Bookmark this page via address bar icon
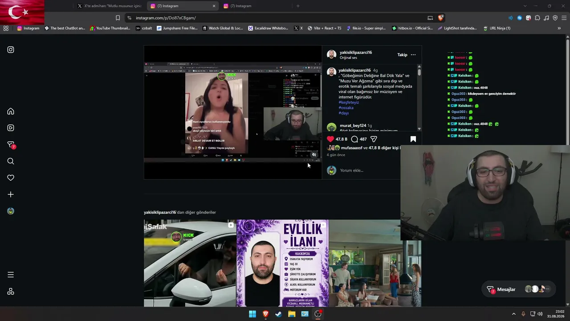 [x=118, y=18]
